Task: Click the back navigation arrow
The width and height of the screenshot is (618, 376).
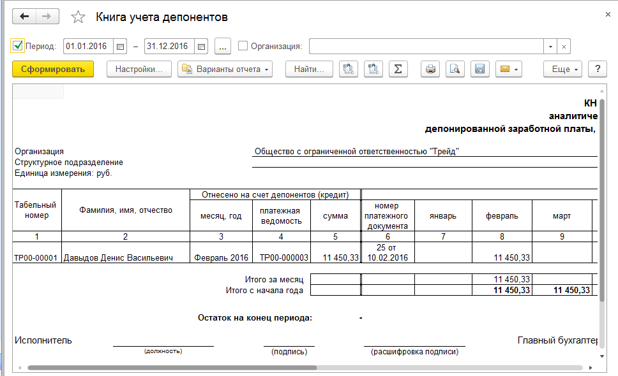Action: 24,17
